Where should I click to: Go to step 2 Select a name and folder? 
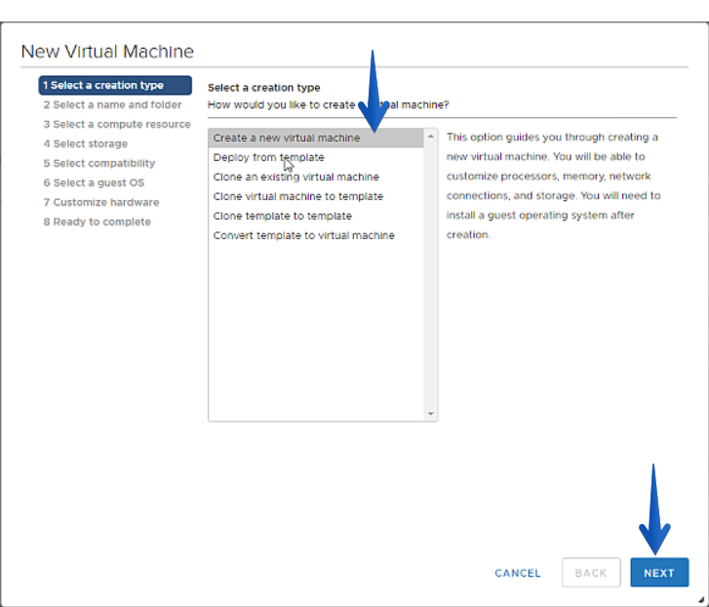click(112, 104)
